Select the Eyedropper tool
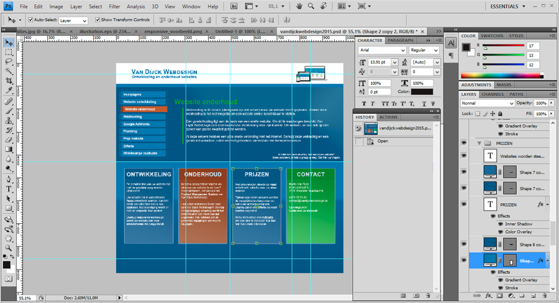Screen dimensions: 559x303 [x=9, y=90]
